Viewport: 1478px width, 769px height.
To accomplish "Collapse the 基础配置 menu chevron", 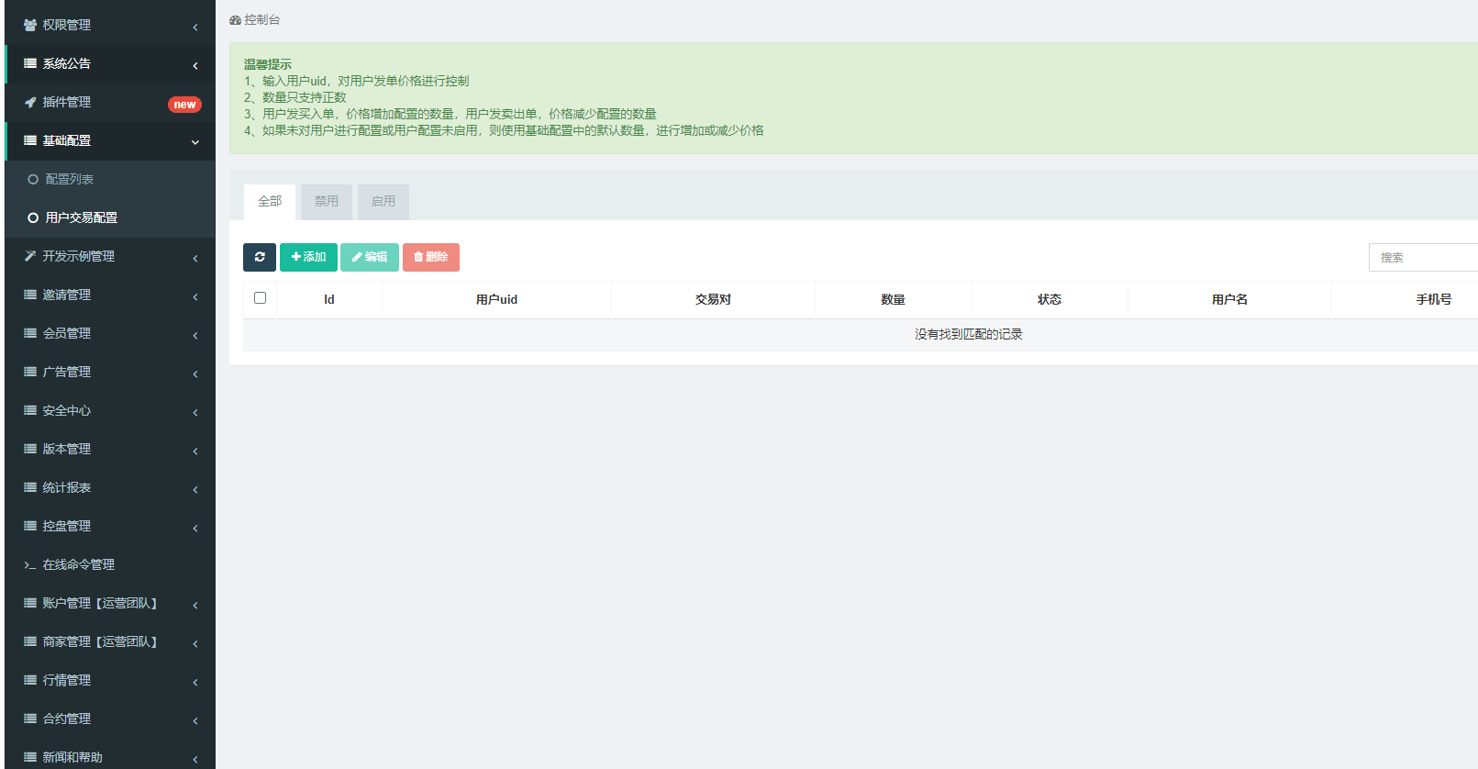I will (195, 142).
